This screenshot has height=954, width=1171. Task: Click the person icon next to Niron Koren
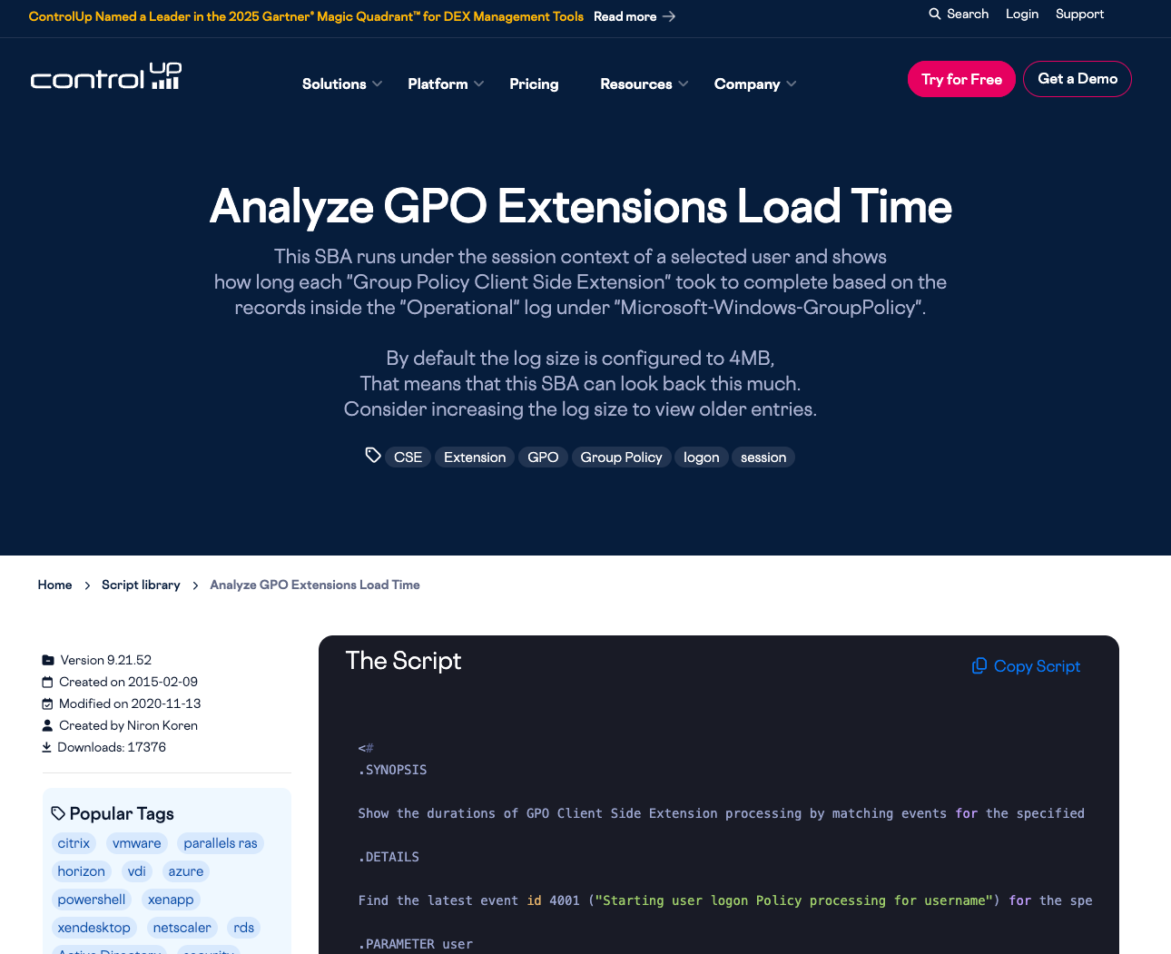(47, 725)
